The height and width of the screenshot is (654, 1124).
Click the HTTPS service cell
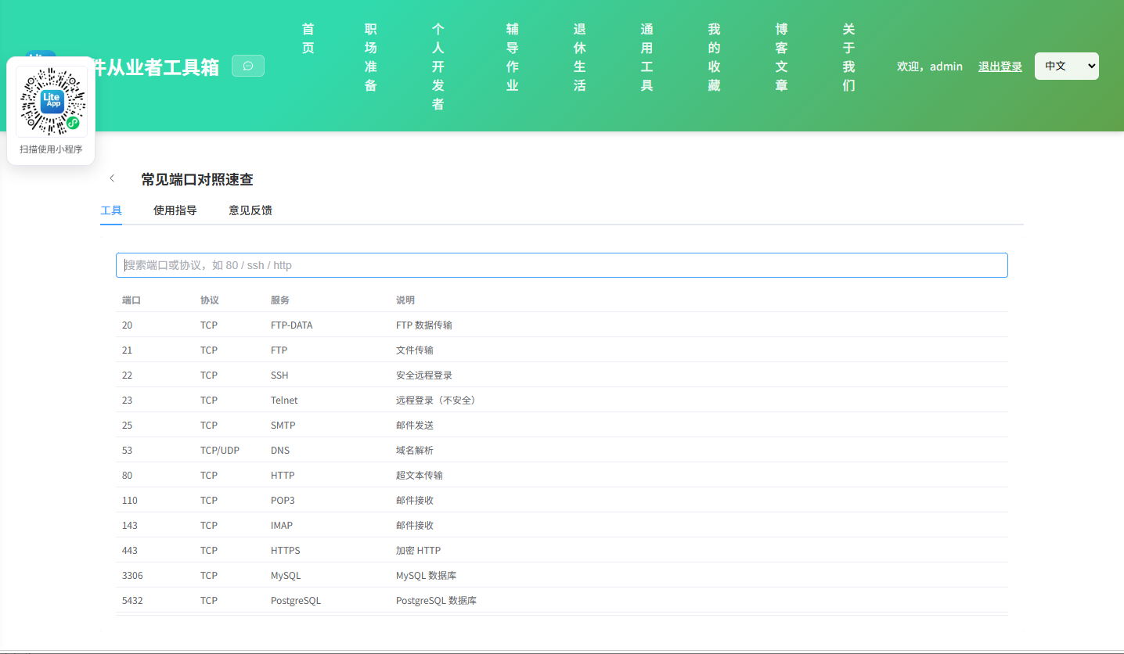click(286, 551)
